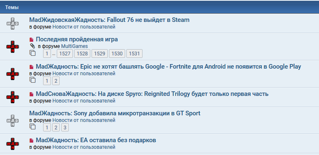Image resolution: width=319 pixels, height=155 pixels.
Task: Click pages icon under Последняя пройденная игра
Action: (33, 53)
